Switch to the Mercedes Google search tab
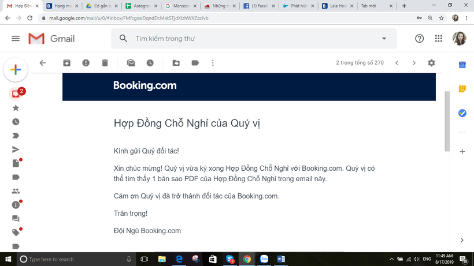This screenshot has height=266, width=474. [x=181, y=6]
